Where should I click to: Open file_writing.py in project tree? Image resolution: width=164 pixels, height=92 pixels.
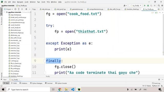point(15,68)
